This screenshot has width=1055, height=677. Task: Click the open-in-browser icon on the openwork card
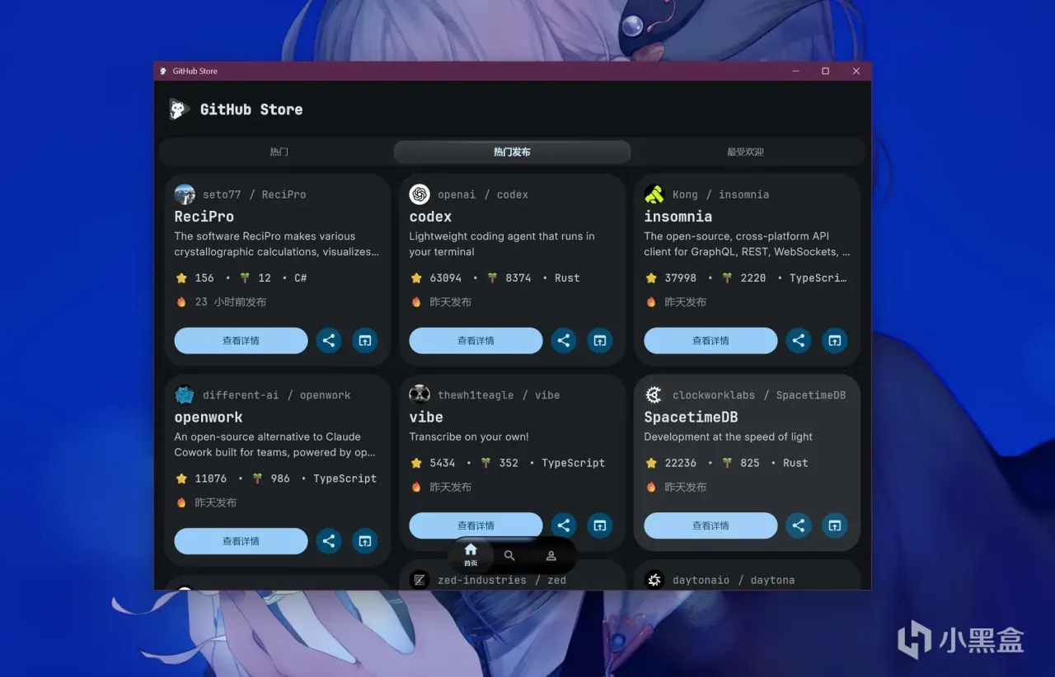point(365,541)
